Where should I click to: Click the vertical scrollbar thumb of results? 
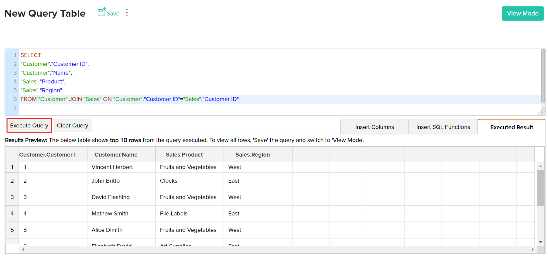tap(540, 188)
